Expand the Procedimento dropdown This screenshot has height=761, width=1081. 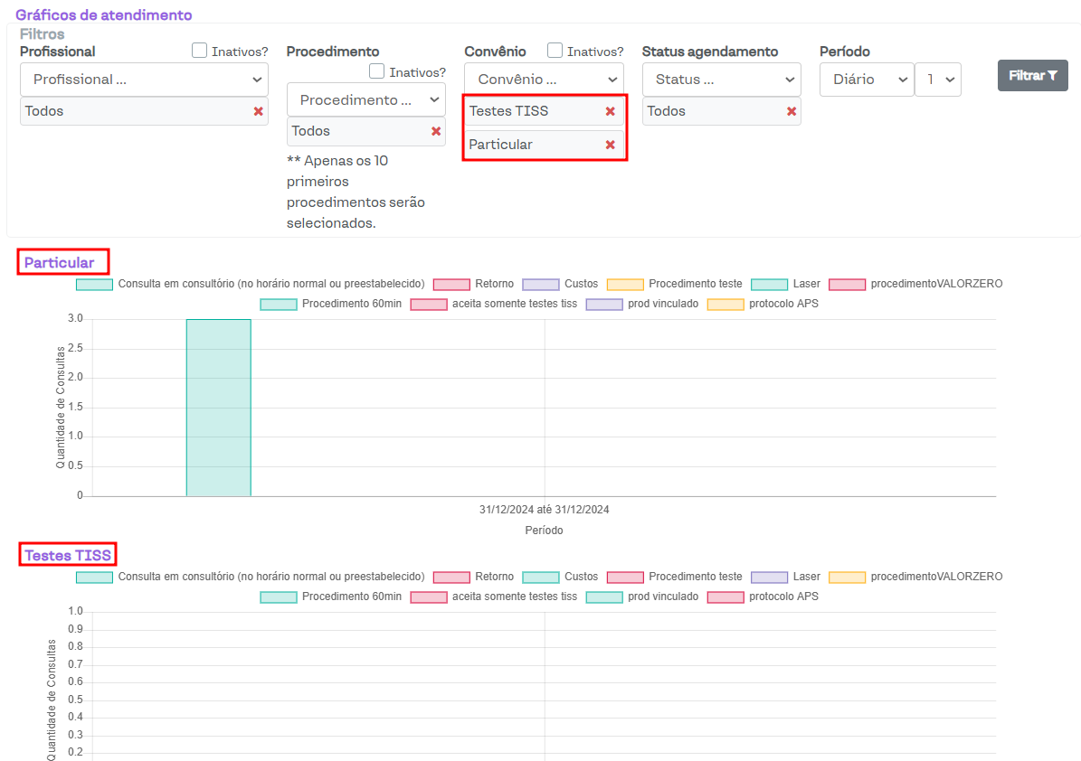point(365,99)
